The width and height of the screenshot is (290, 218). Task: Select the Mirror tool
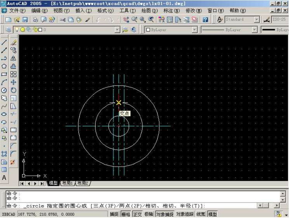pyautogui.click(x=13, y=58)
